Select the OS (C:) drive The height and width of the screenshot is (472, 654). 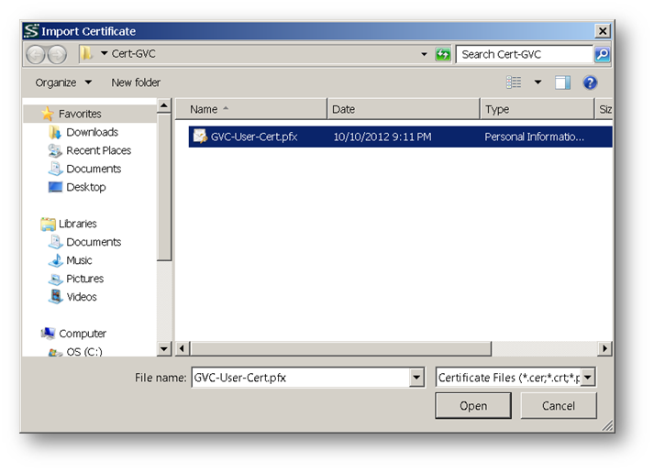point(84,352)
